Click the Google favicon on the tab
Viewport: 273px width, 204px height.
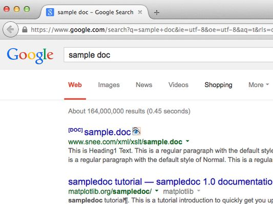(50, 12)
